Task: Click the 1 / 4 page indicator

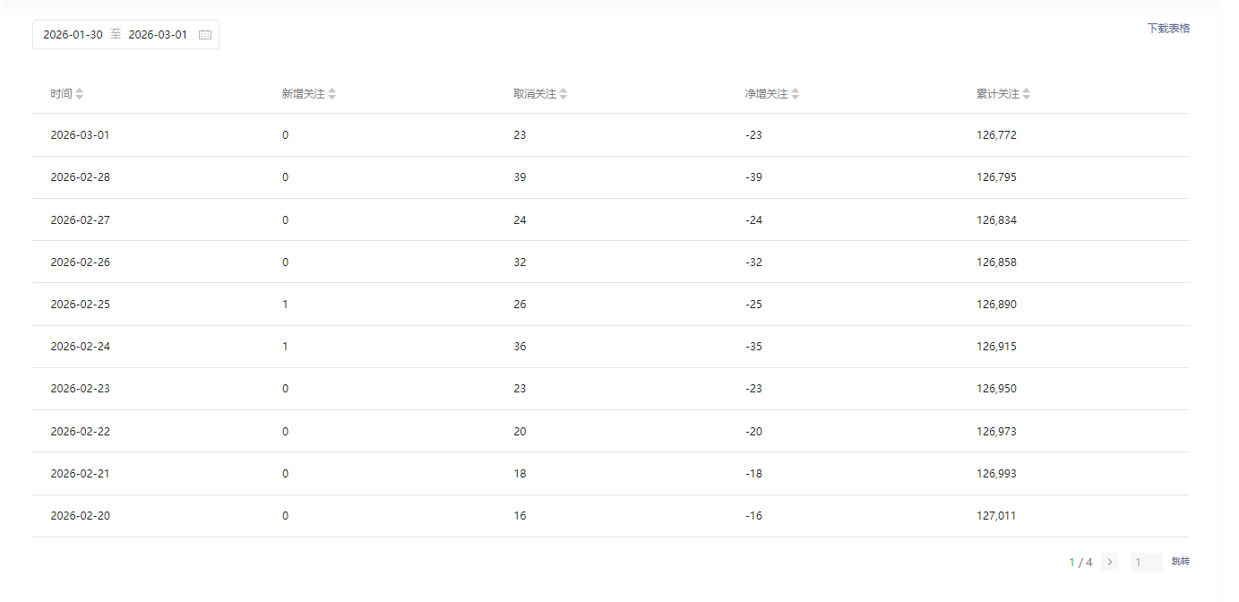Action: click(1080, 563)
